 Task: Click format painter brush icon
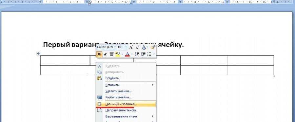152,47
